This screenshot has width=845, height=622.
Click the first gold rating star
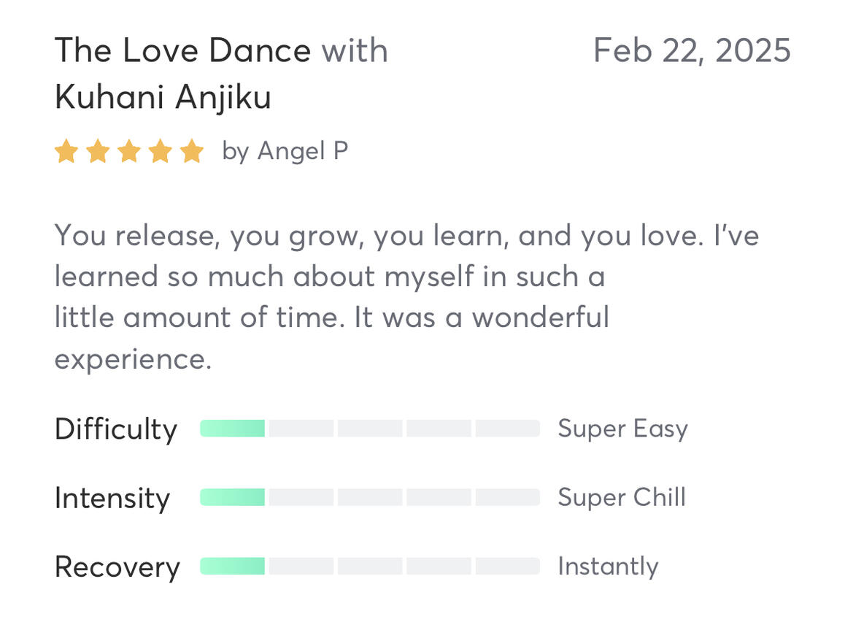coord(66,152)
